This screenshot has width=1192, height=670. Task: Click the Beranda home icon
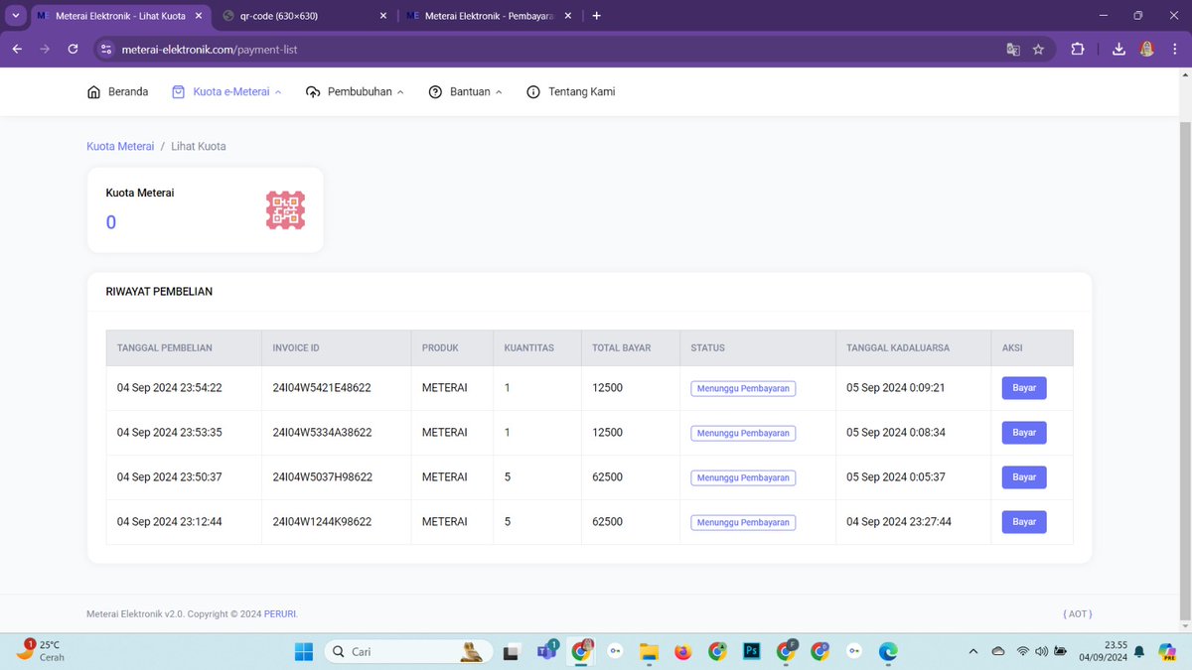pyautogui.click(x=93, y=91)
